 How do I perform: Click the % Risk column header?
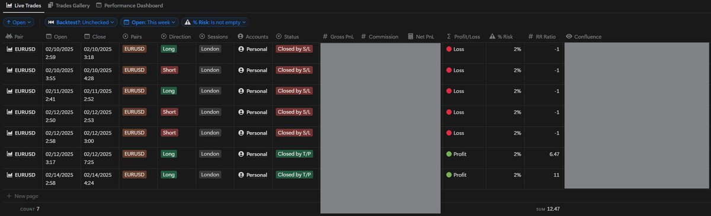point(501,37)
